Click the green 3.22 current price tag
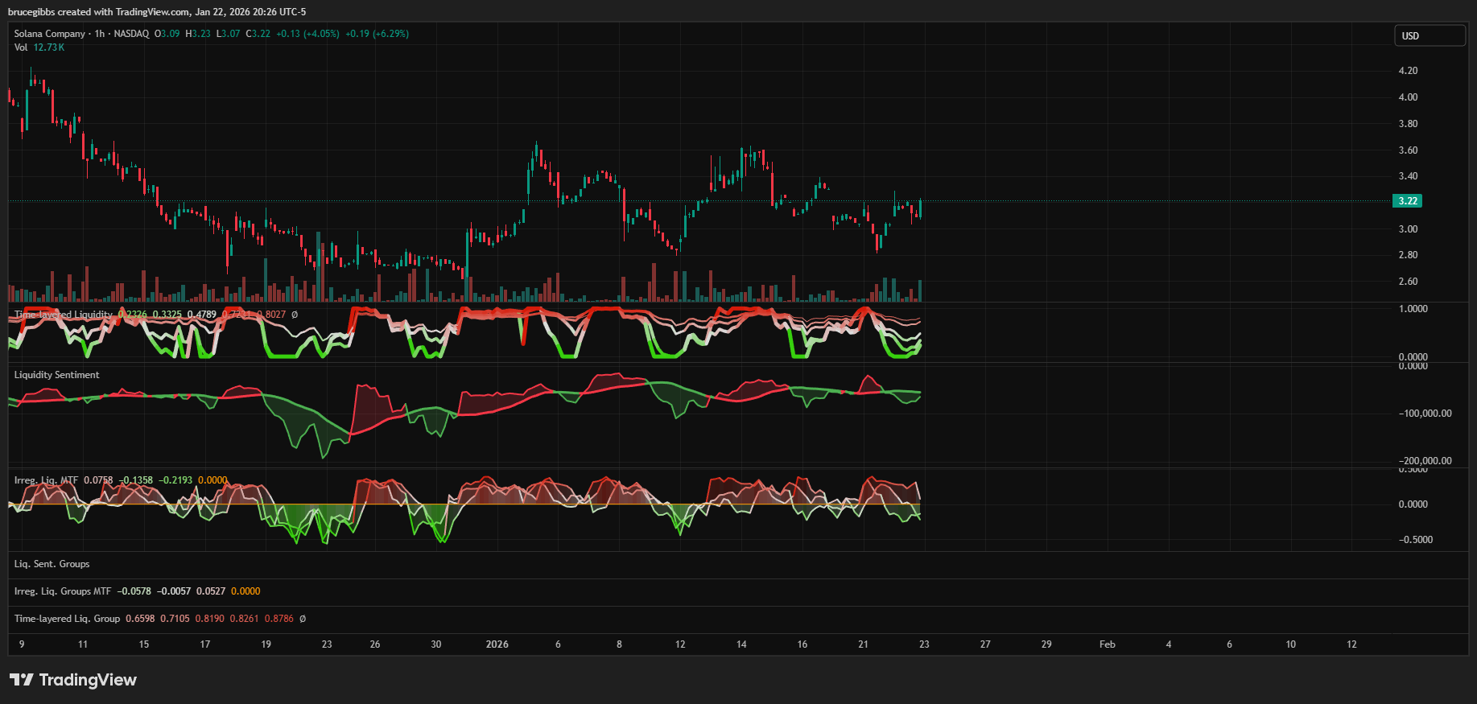This screenshot has height=704, width=1477. [x=1407, y=201]
